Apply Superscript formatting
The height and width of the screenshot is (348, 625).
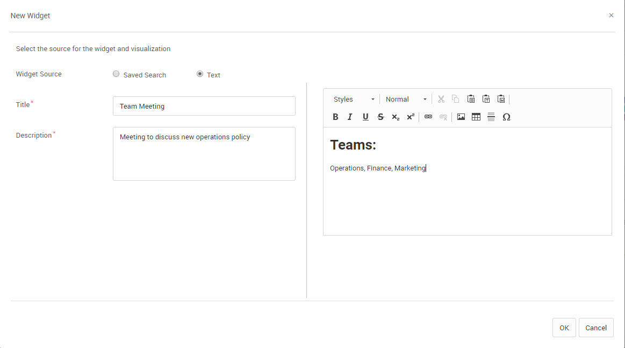(411, 117)
